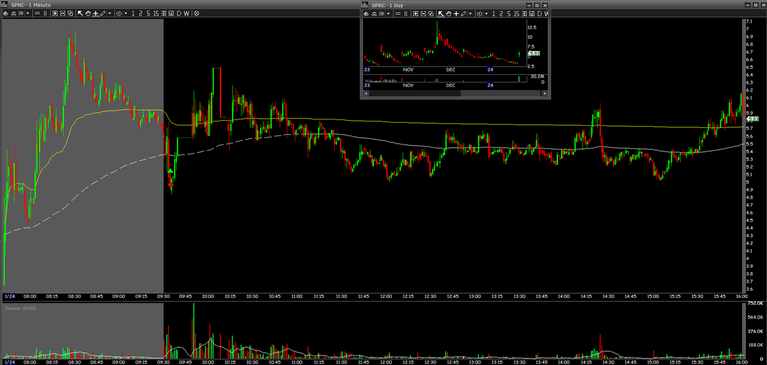Click SPRC 1 Day window title icon
Viewport: 767px width, 365px height.
[365, 5]
